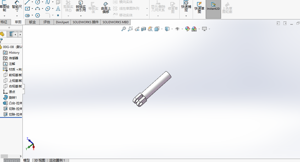Switch to the 3D 视图 bottom tab
The image size is (300, 162).
tap(40, 160)
